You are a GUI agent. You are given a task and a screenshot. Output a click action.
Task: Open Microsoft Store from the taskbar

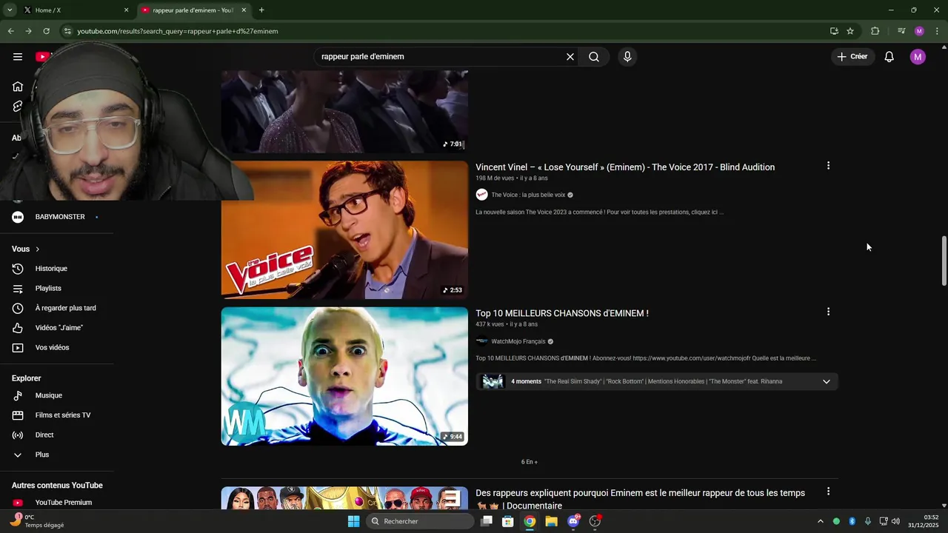(508, 521)
